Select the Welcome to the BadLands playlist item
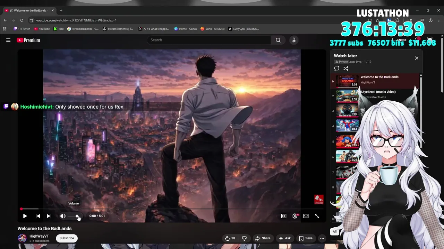This screenshot has width=444, height=249. [375, 81]
